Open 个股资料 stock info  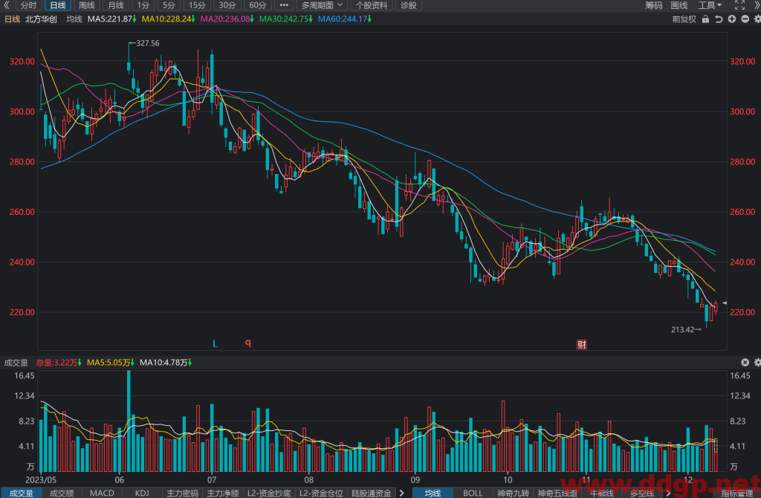pyautogui.click(x=372, y=5)
